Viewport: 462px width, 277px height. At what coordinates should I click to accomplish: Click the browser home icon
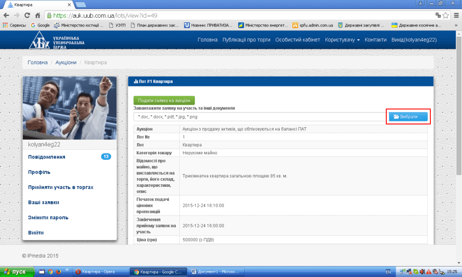[38, 15]
